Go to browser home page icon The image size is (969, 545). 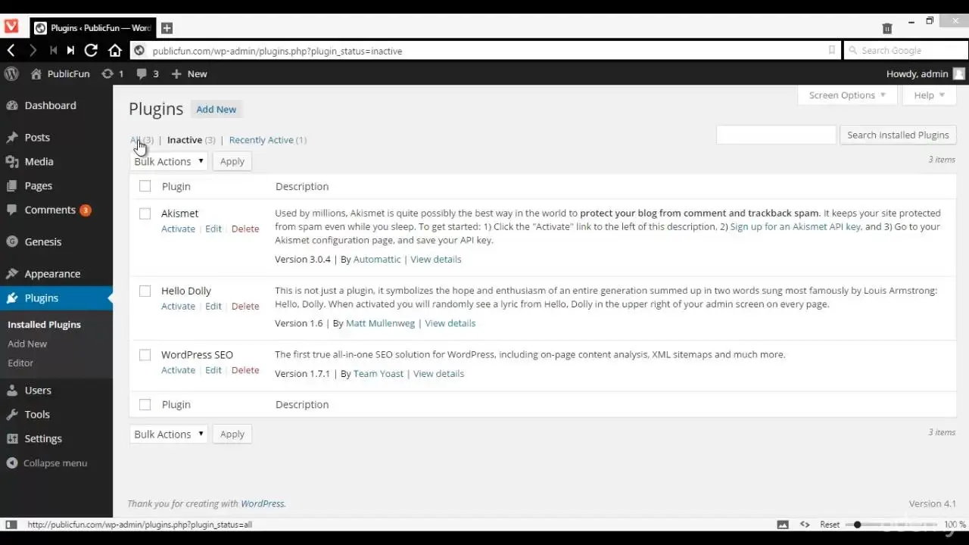click(x=115, y=51)
